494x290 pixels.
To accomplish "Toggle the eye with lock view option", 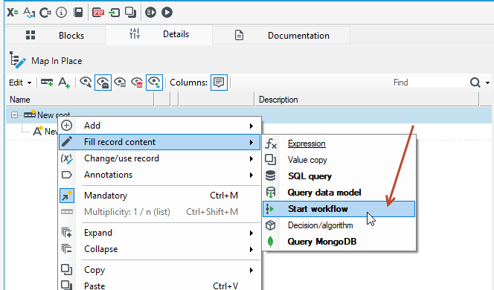I will [x=103, y=83].
